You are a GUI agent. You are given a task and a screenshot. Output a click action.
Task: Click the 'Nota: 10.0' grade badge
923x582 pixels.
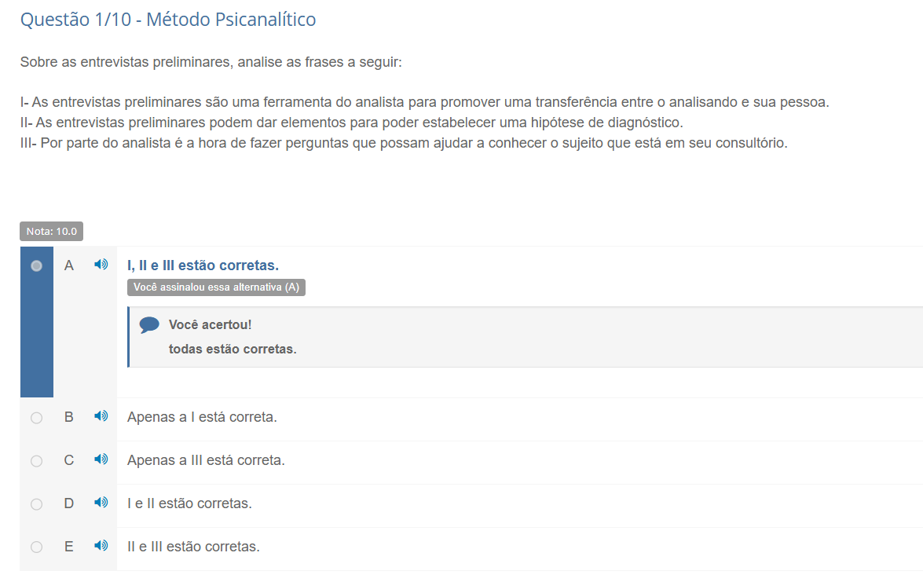click(x=51, y=231)
